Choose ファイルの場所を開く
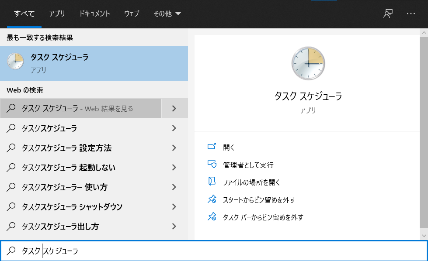The height and width of the screenshot is (261, 428). (x=251, y=182)
